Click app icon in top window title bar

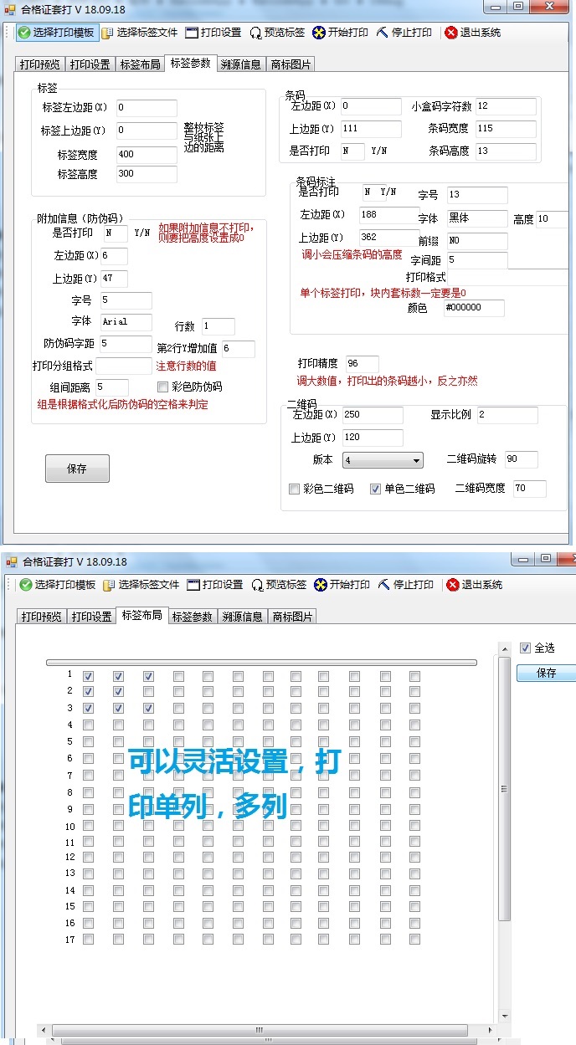[x=11, y=8]
